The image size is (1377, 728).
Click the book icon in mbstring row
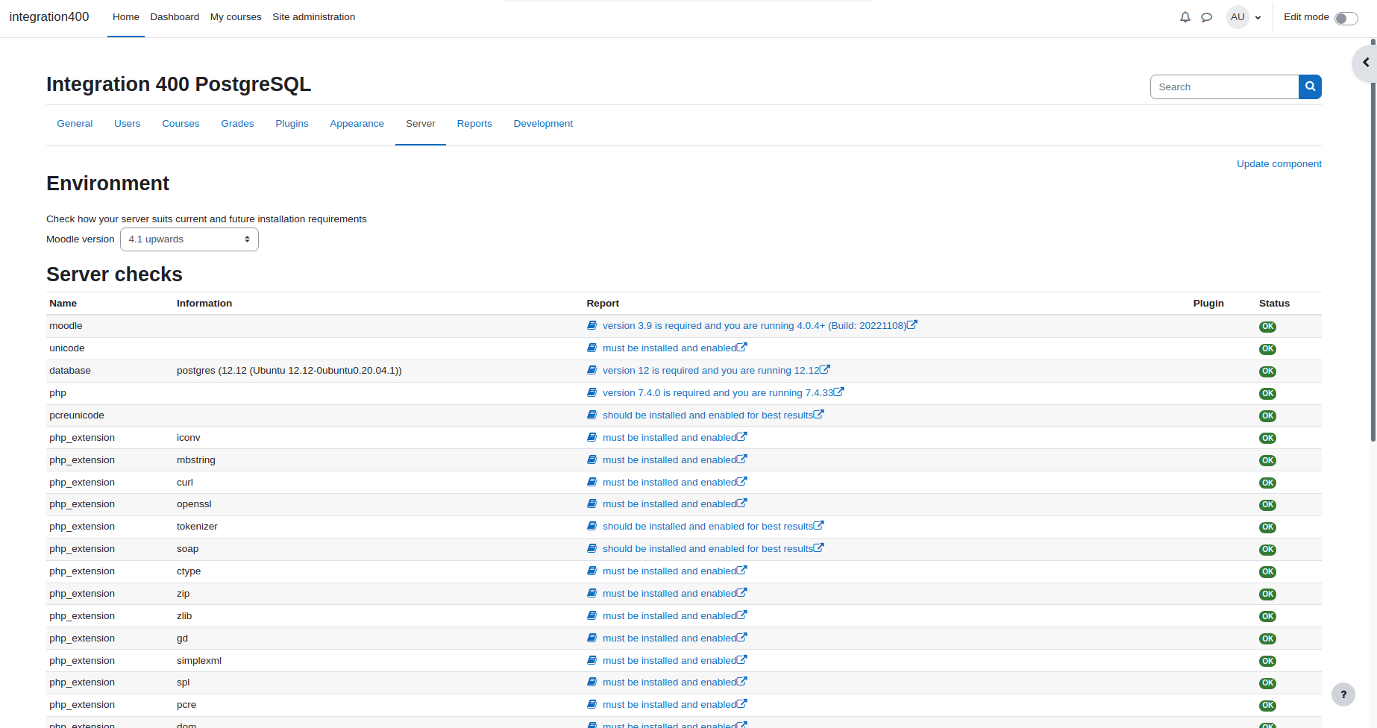point(592,459)
